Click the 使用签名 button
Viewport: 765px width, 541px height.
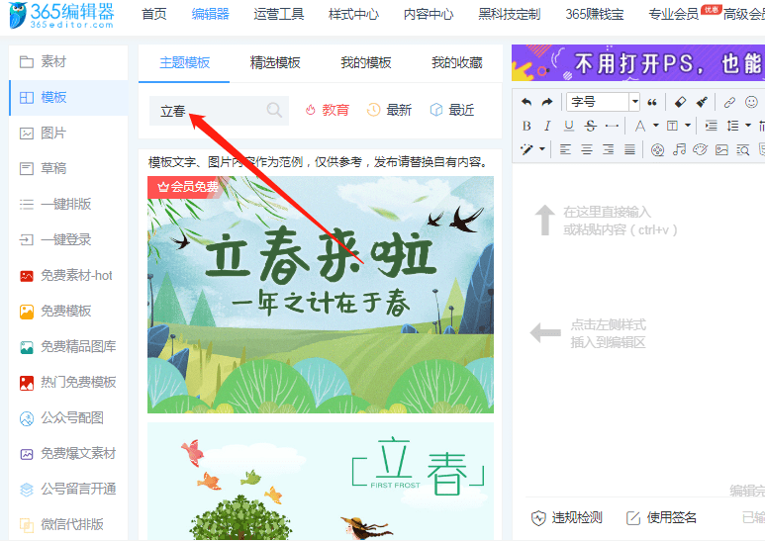(x=661, y=517)
